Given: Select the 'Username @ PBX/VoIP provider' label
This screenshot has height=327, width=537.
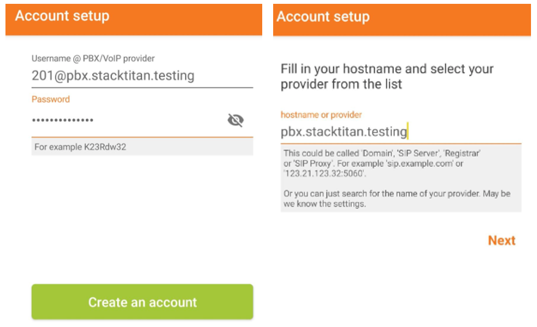Looking at the screenshot, I should tap(93, 59).
